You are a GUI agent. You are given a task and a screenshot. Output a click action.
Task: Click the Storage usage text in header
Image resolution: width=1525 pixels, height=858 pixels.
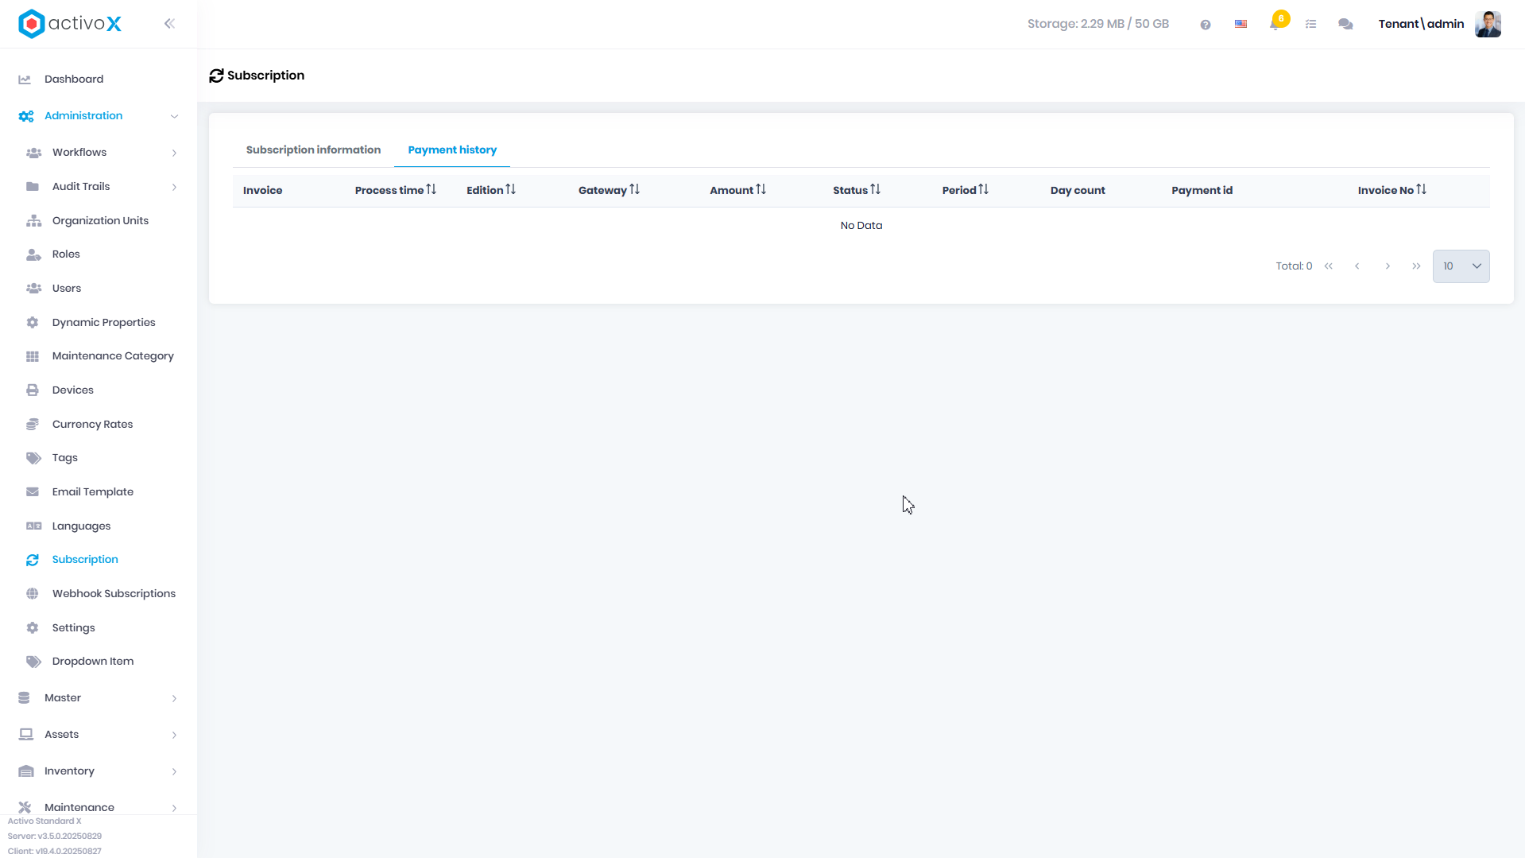coord(1097,24)
